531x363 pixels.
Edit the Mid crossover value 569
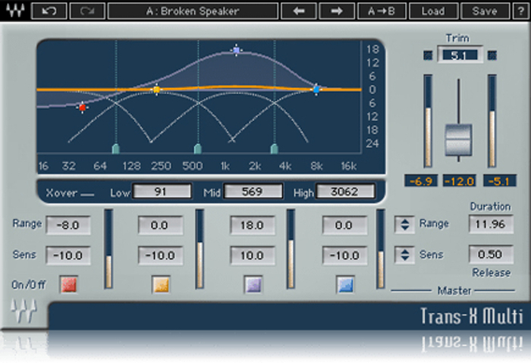pyautogui.click(x=253, y=192)
